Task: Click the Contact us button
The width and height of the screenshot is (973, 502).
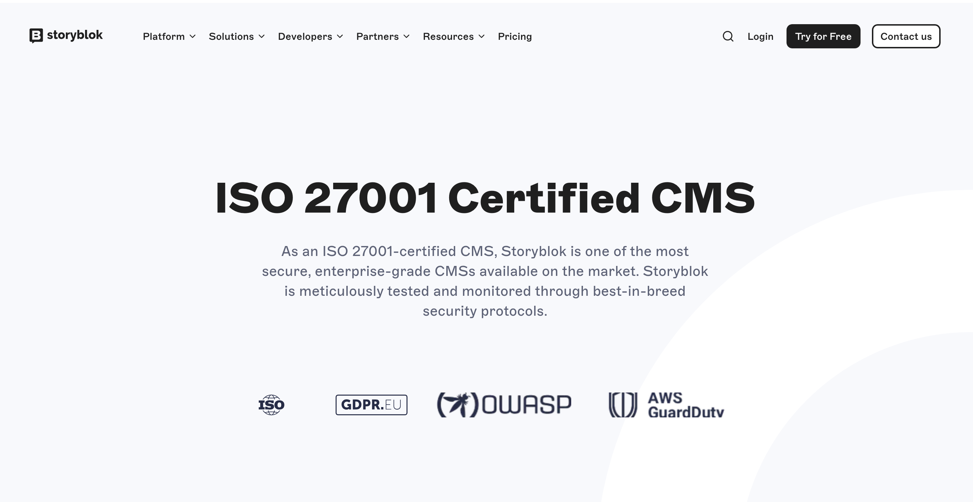Action: [906, 36]
